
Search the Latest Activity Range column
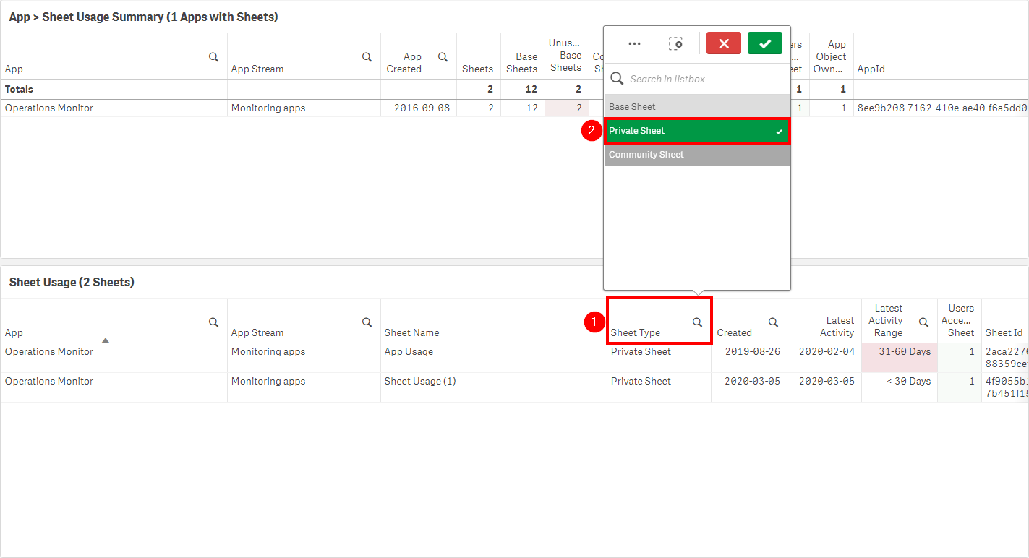[x=923, y=322]
